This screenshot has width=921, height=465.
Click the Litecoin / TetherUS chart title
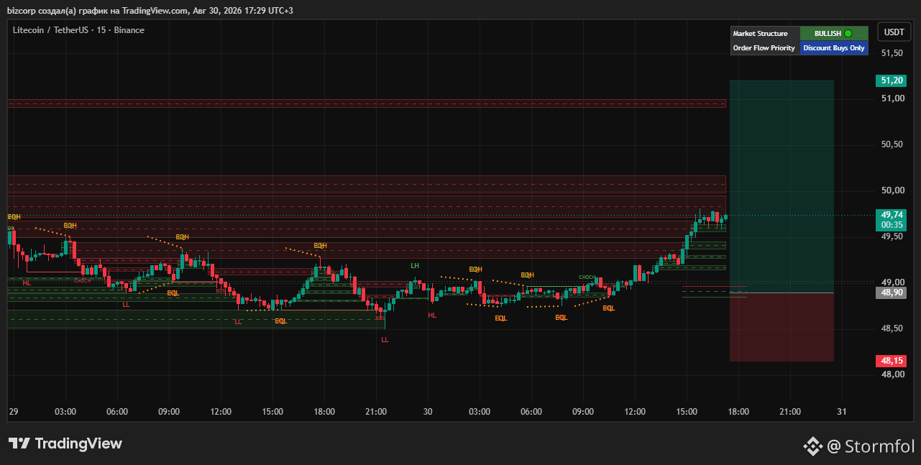(x=78, y=30)
